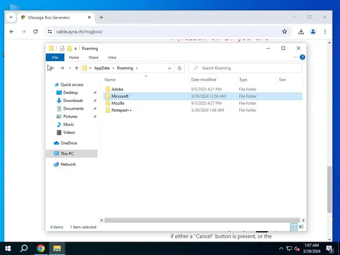Open Chrome three-dot menu
Image resolution: width=340 pixels, height=255 pixels.
325,32
